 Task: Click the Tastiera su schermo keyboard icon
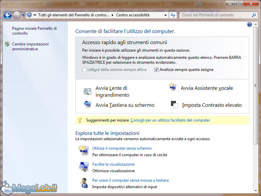[87, 105]
